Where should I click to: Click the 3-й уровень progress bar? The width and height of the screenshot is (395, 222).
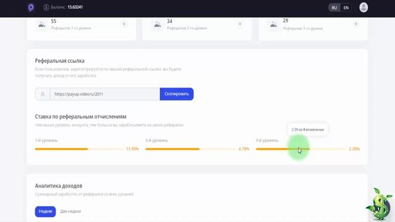[x=301, y=149]
